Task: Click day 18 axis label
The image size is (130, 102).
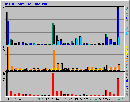Action: coord(72,99)
